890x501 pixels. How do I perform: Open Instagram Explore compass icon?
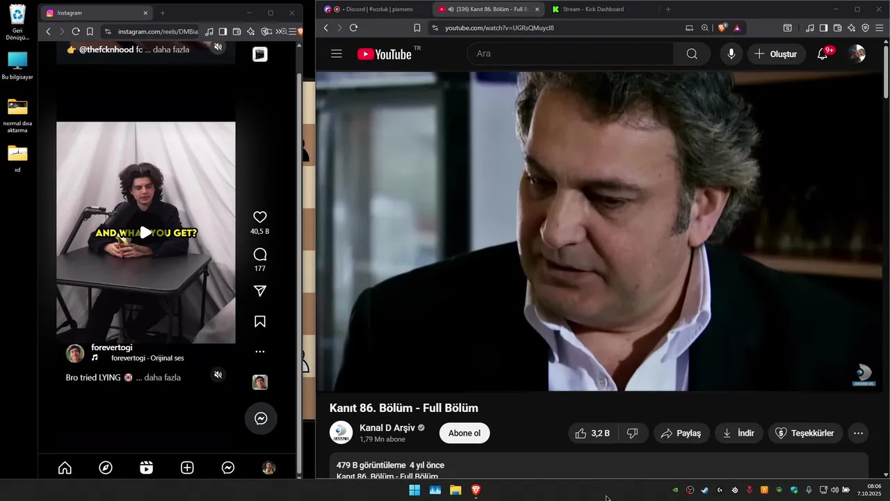(x=106, y=468)
